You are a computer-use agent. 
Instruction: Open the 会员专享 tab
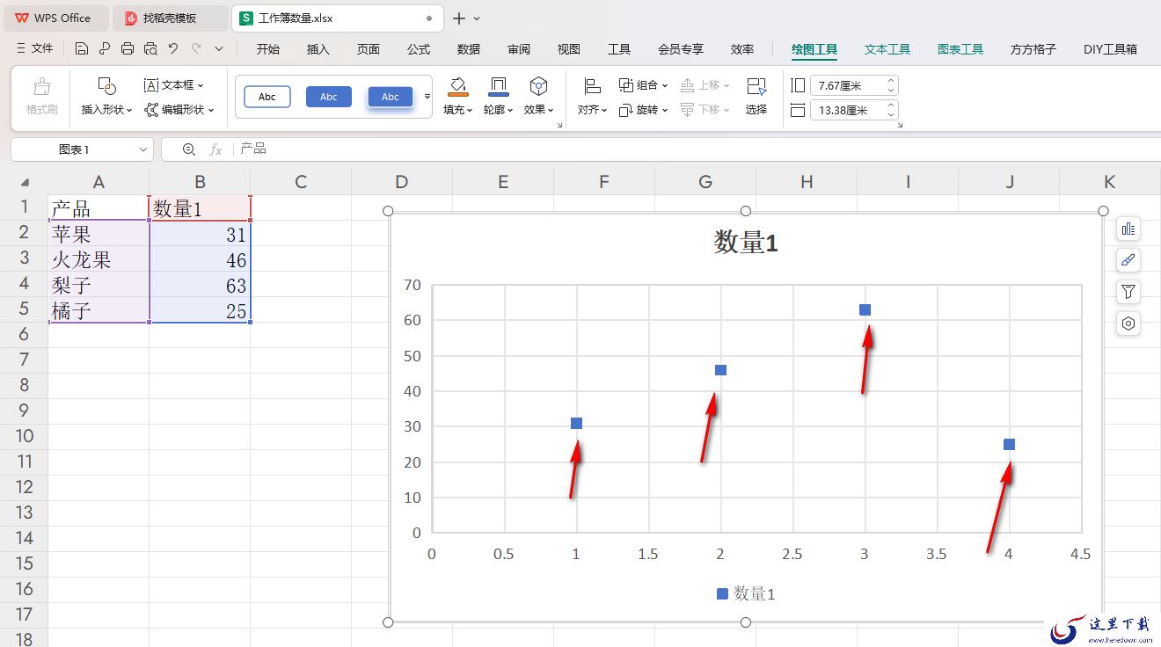(681, 49)
